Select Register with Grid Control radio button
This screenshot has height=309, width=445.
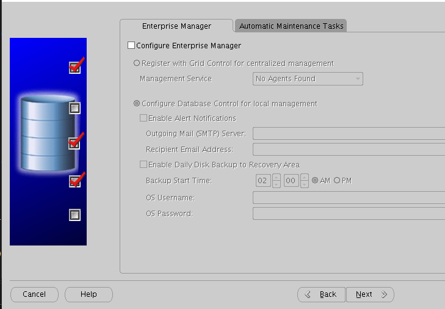point(137,63)
